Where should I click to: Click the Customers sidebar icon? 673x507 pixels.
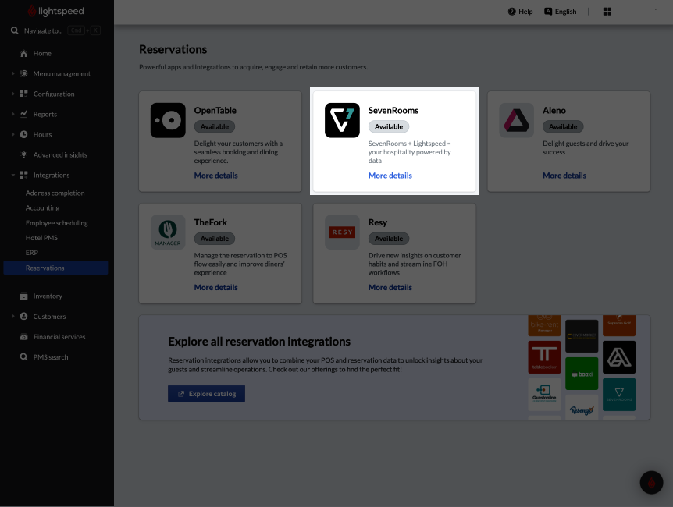click(x=23, y=316)
